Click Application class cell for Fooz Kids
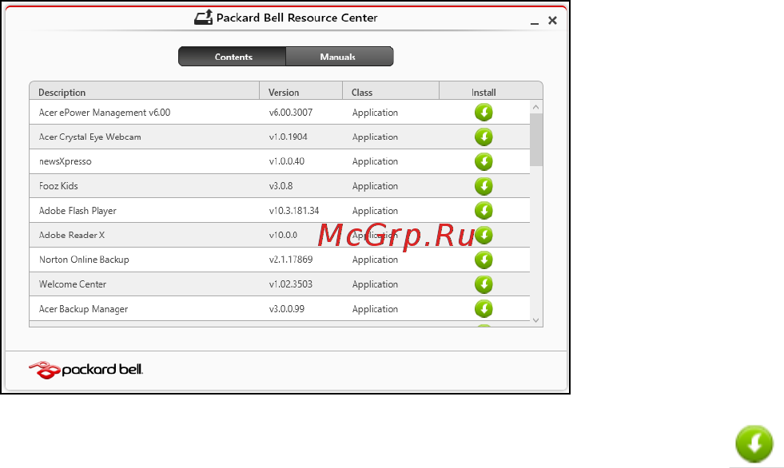 pyautogui.click(x=375, y=186)
